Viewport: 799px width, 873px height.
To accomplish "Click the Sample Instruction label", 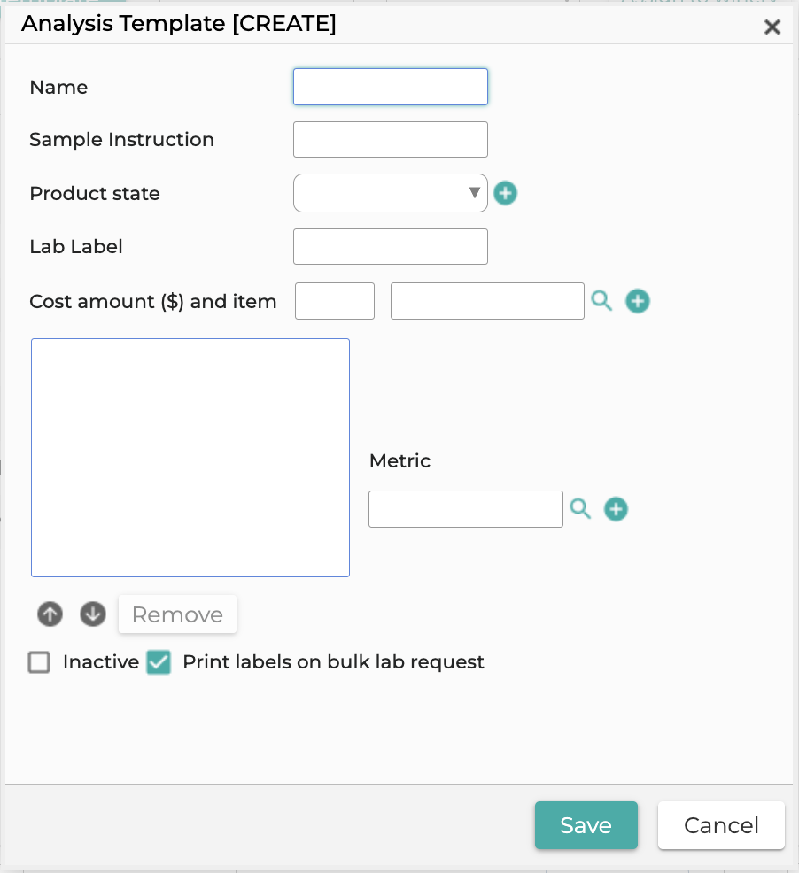I will (121, 139).
